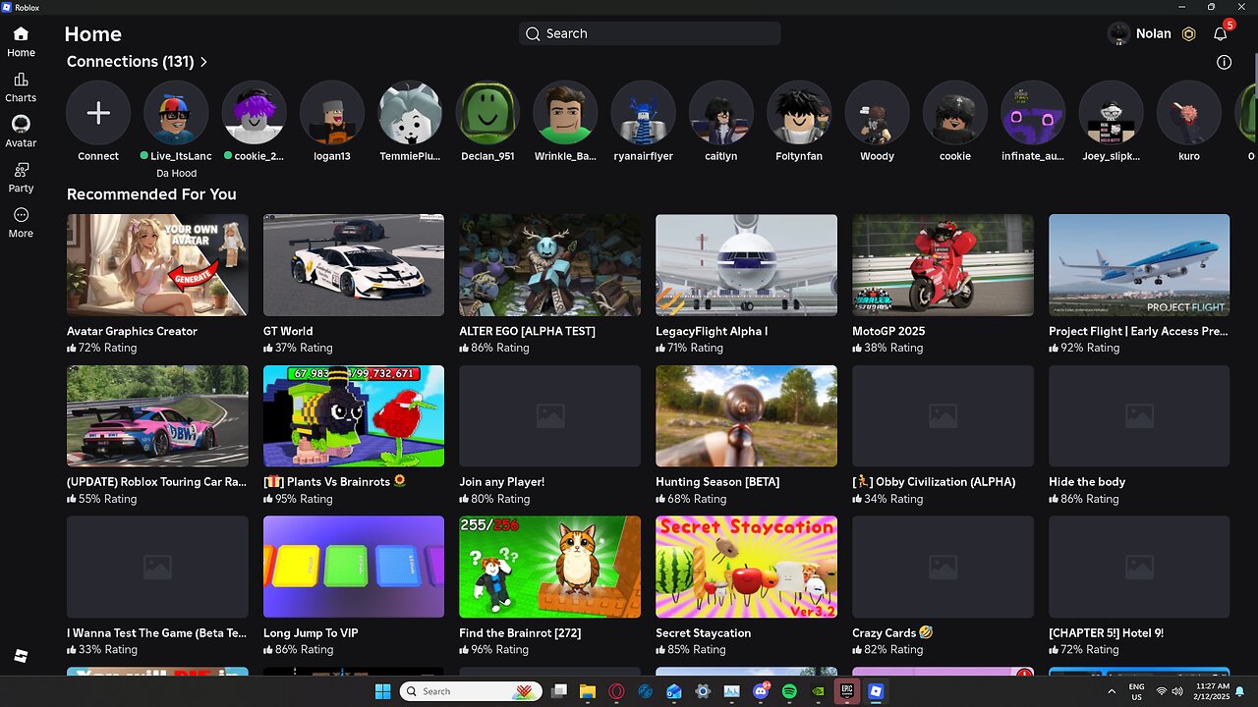Click the Nolan profile avatar
1258x707 pixels.
click(x=1118, y=33)
